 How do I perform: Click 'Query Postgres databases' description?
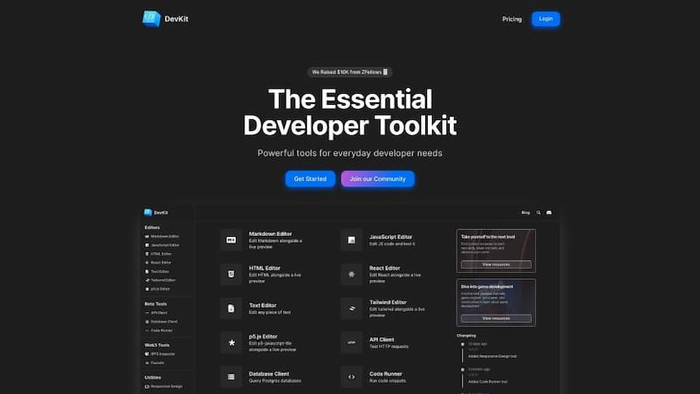tap(275, 381)
